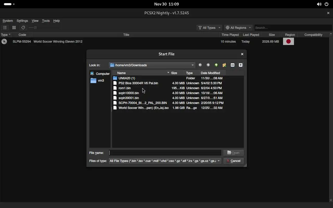The height and width of the screenshot is (208, 333).
Task: Open the All Regions filter dropdown
Action: 238,28
